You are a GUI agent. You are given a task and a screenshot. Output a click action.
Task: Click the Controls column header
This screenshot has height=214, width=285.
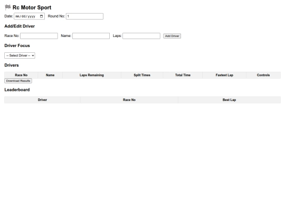tap(263, 75)
